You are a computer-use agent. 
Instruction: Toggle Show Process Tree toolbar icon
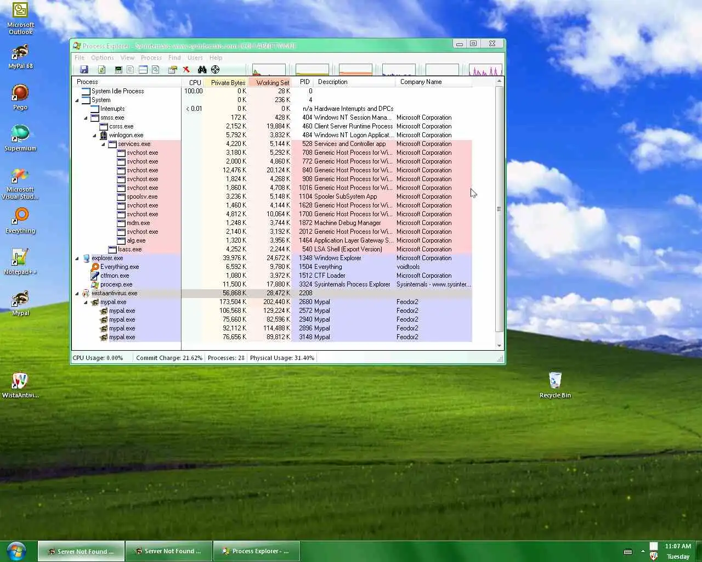(x=130, y=70)
